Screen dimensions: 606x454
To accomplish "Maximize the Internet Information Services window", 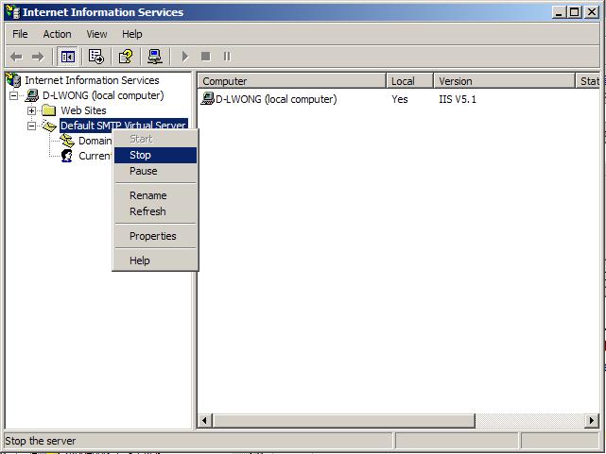I will (x=574, y=12).
